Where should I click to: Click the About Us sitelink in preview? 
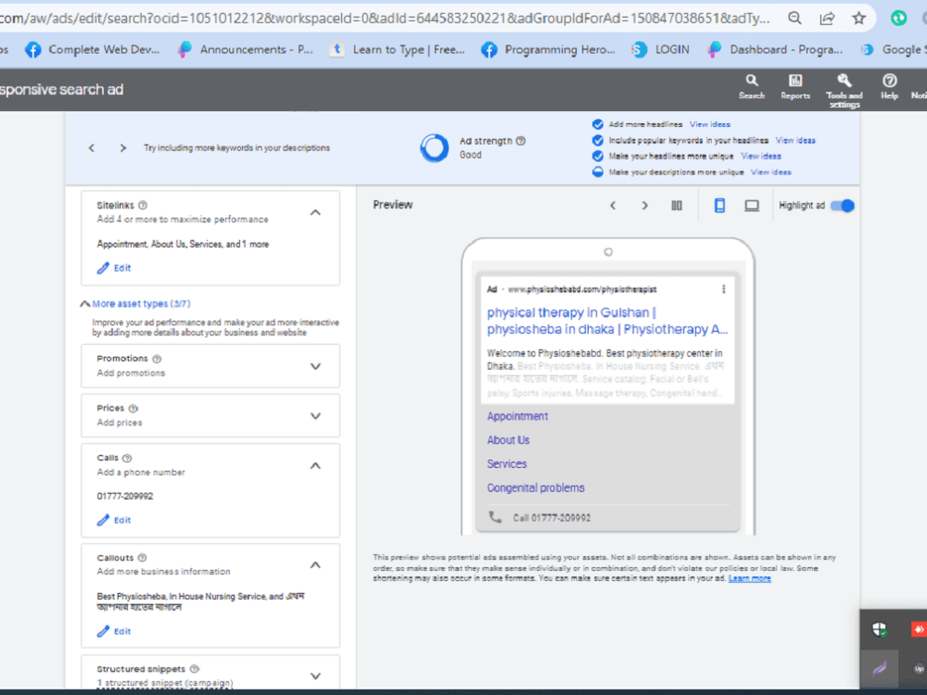click(x=508, y=439)
